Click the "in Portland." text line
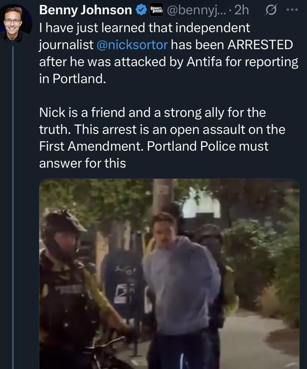Viewport: 307px width, 369px height. pyautogui.click(x=71, y=79)
